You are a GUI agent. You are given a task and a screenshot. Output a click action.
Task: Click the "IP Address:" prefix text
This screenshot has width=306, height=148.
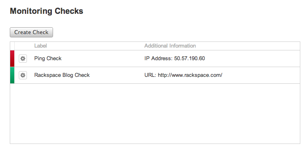(x=159, y=59)
